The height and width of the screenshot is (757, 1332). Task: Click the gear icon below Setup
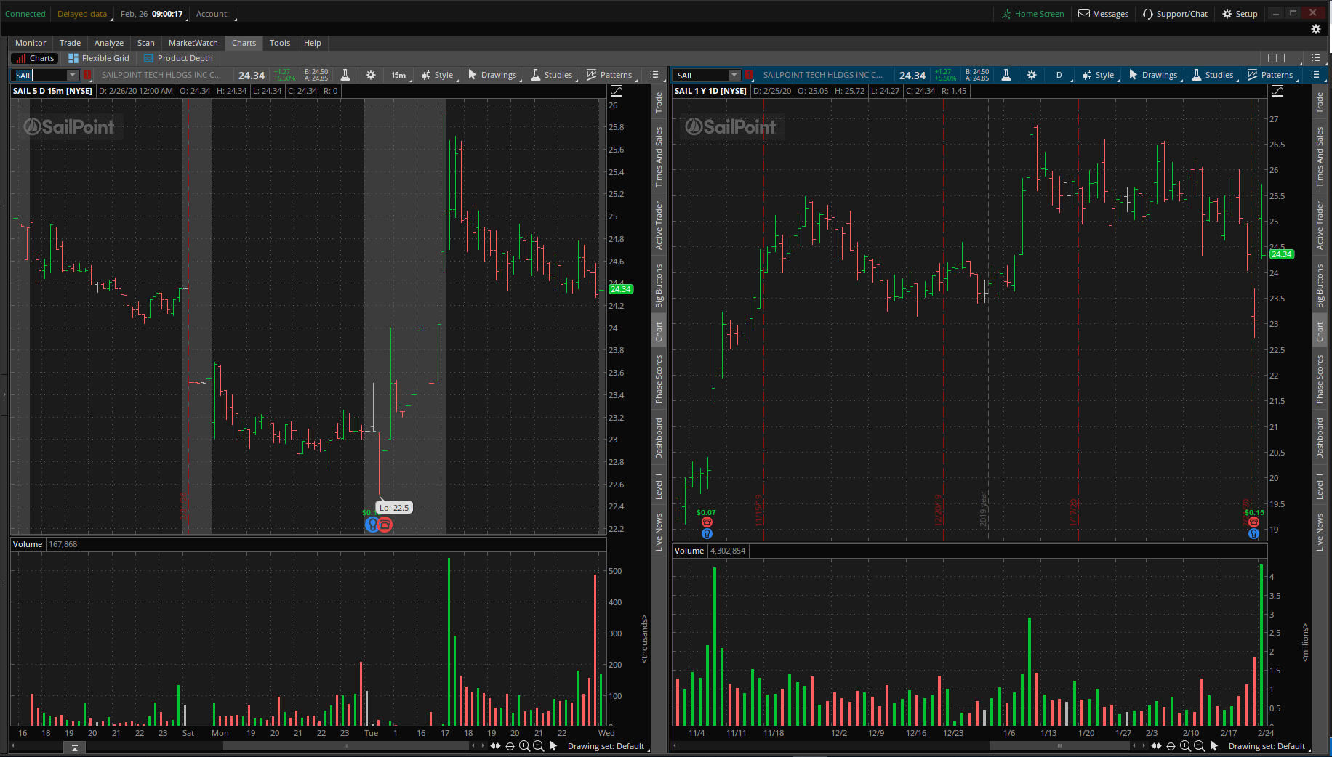point(1315,29)
